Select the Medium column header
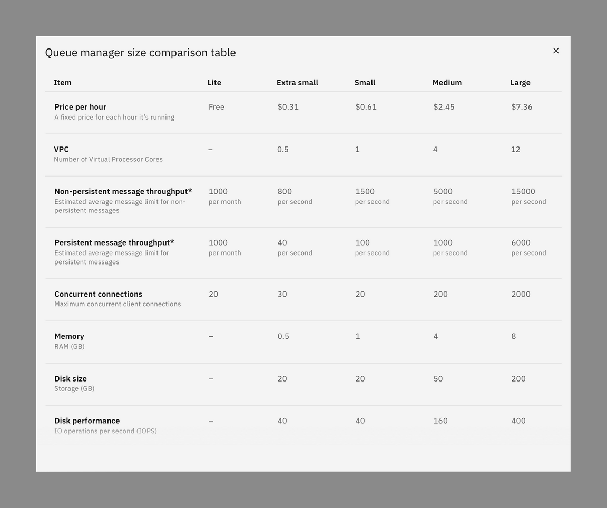 447,82
